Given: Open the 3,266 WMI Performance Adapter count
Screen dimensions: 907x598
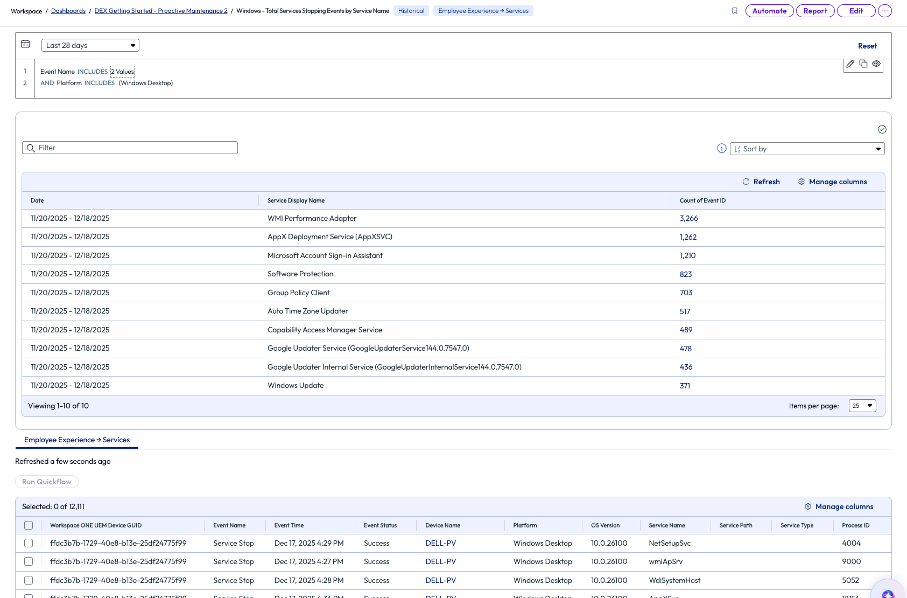Looking at the screenshot, I should (x=688, y=218).
